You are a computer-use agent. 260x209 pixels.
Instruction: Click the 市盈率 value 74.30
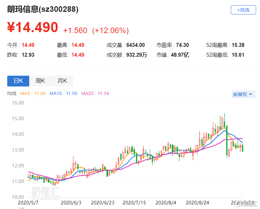pyautogui.click(x=183, y=45)
